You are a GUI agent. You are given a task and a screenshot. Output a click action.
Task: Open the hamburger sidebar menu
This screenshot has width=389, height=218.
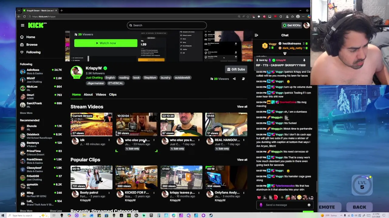[x=22, y=25]
